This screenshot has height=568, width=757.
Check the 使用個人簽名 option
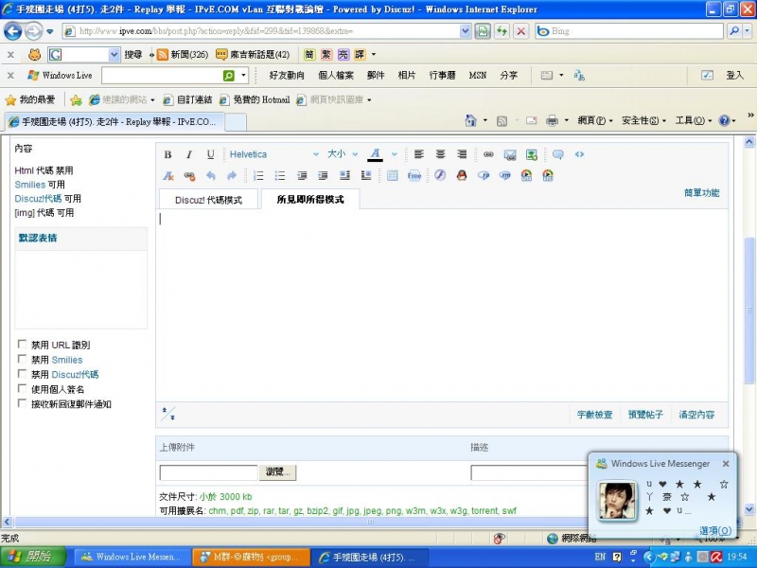23,389
